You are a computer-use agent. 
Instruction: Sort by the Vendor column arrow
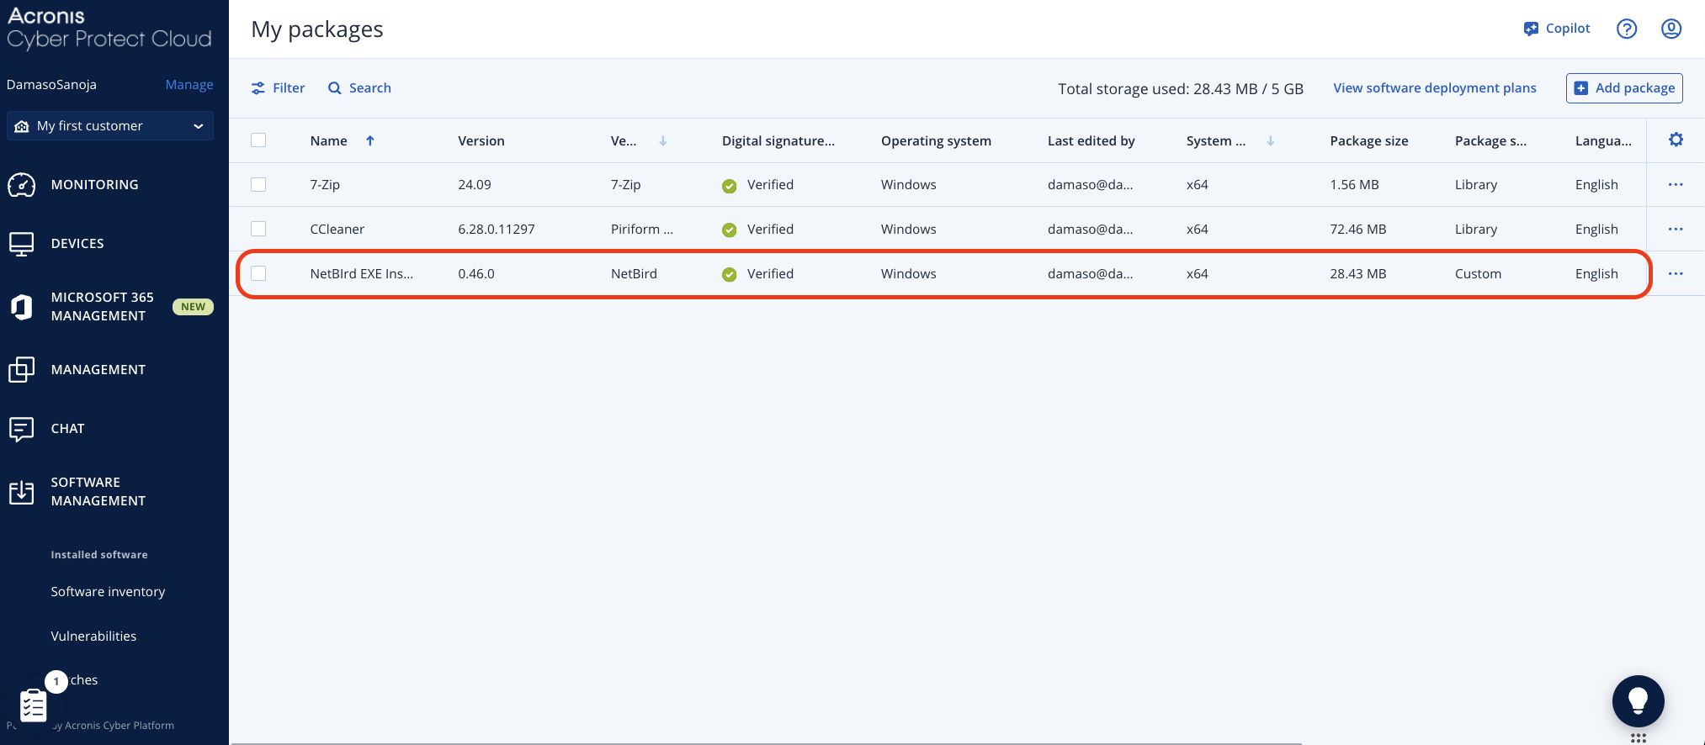(x=663, y=141)
